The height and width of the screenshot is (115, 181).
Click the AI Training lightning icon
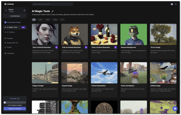point(5,32)
